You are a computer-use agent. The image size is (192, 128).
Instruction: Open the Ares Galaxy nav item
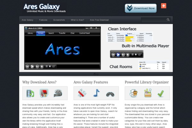(28, 20)
